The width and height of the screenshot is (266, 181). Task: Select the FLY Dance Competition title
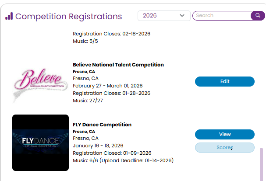click(x=102, y=125)
